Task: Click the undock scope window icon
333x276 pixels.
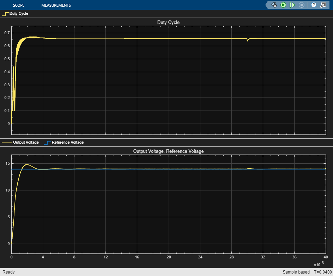Action: [323, 5]
